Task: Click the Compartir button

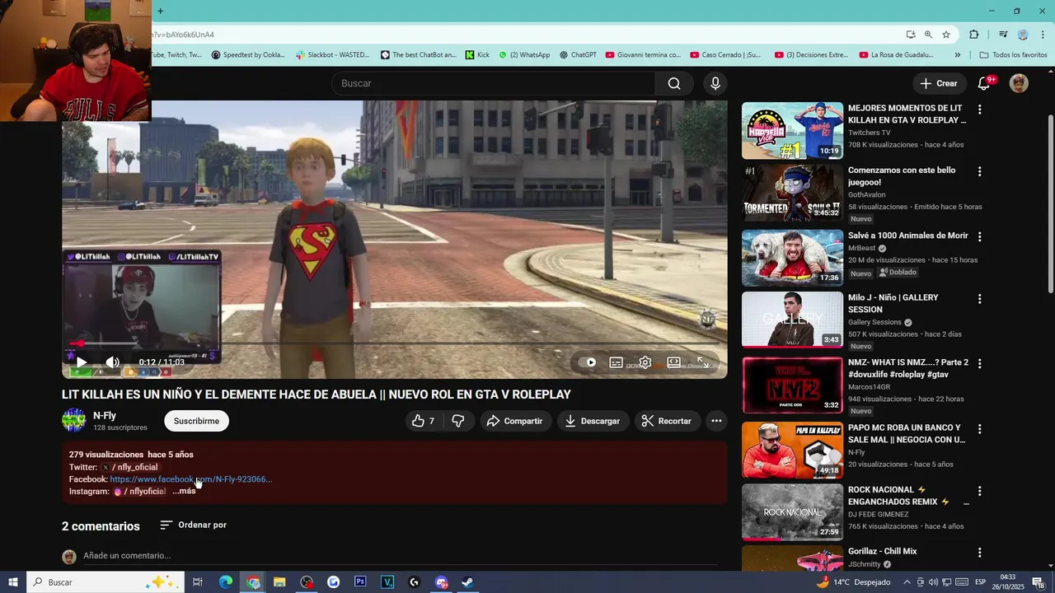Action: click(x=515, y=421)
